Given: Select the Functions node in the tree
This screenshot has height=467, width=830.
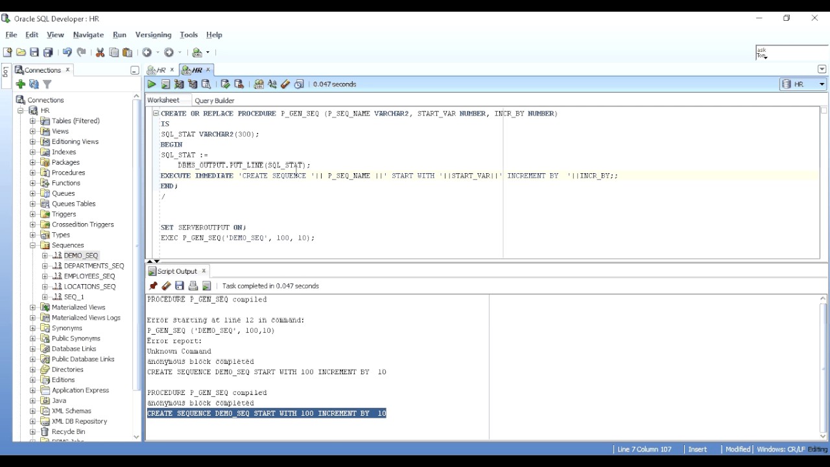Looking at the screenshot, I should [66, 183].
